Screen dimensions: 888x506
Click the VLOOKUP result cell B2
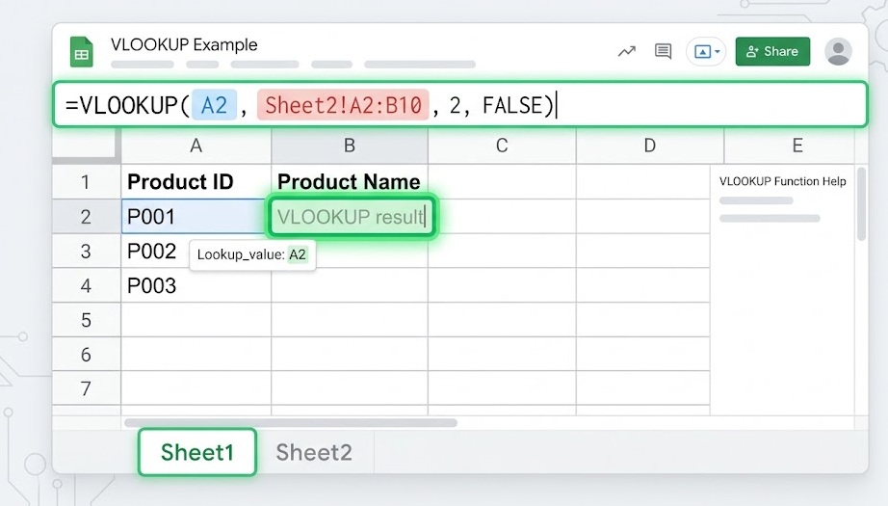[x=352, y=217]
